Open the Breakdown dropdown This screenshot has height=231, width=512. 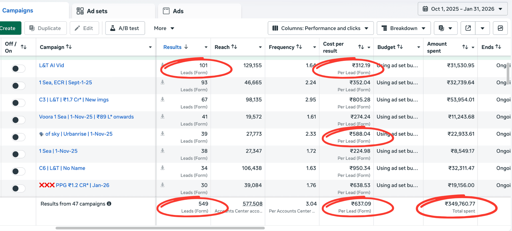coord(403,28)
